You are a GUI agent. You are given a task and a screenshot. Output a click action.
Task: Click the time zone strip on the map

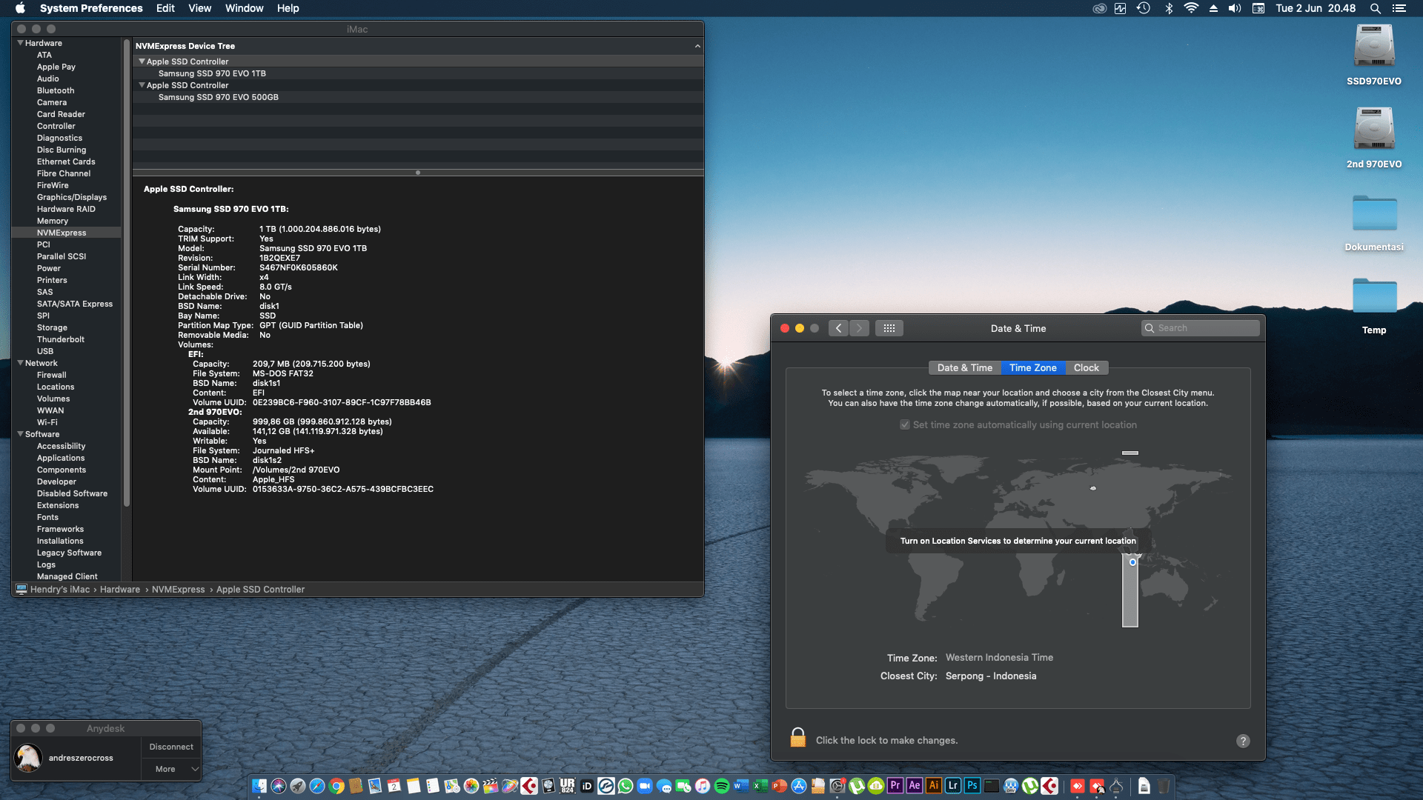point(1130,593)
